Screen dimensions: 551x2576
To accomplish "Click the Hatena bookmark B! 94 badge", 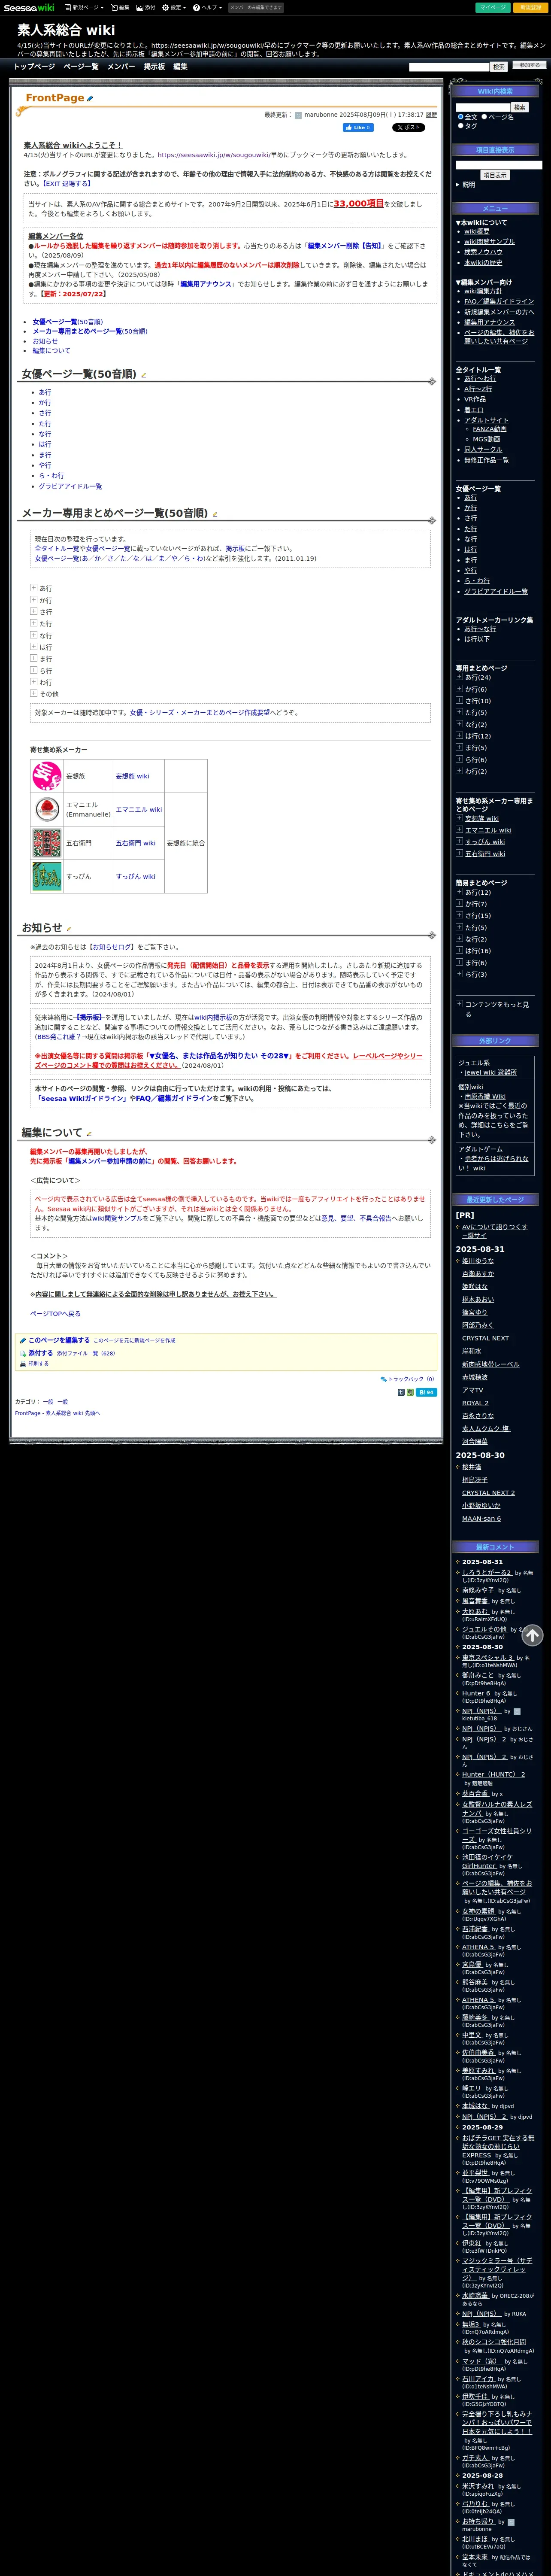I will pyautogui.click(x=426, y=1391).
